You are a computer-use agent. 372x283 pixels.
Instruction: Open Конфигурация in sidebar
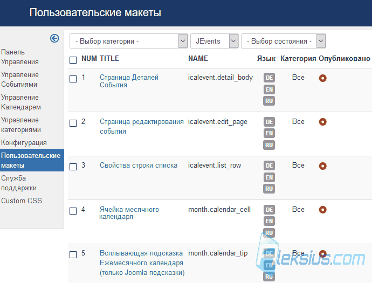24,142
